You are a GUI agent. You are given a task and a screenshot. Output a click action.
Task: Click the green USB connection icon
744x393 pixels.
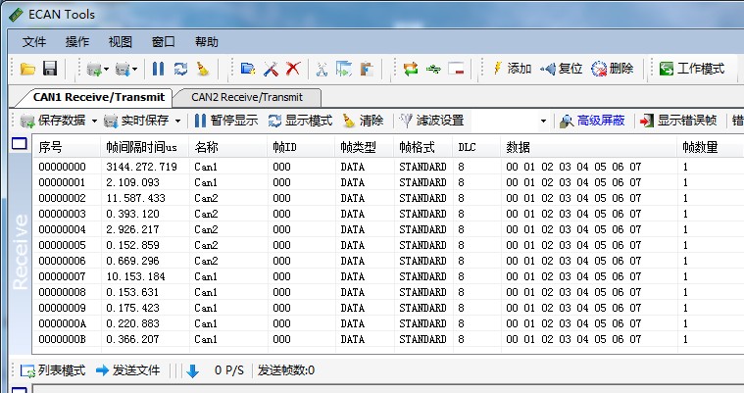433,69
